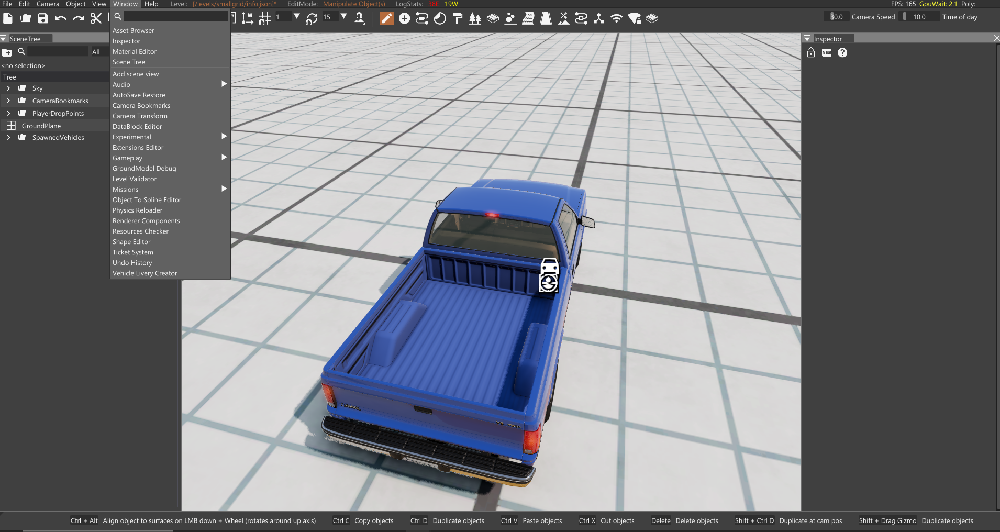The image size is (1000, 532).
Task: Click the All filter button in SceneTree
Action: tap(96, 52)
